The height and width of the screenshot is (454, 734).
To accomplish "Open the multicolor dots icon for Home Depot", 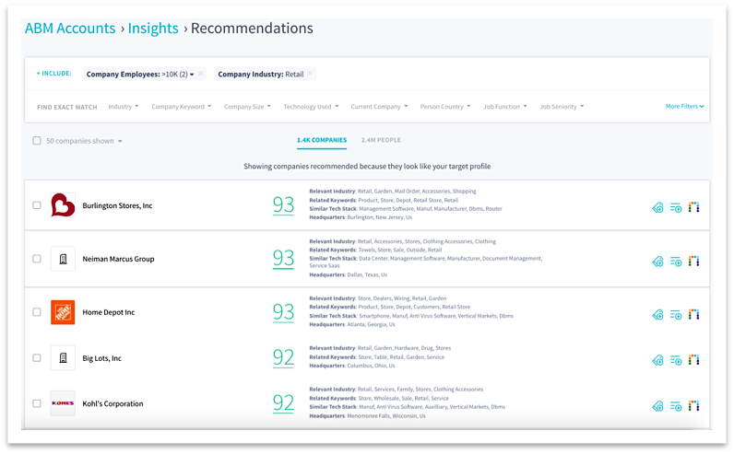I will (693, 314).
